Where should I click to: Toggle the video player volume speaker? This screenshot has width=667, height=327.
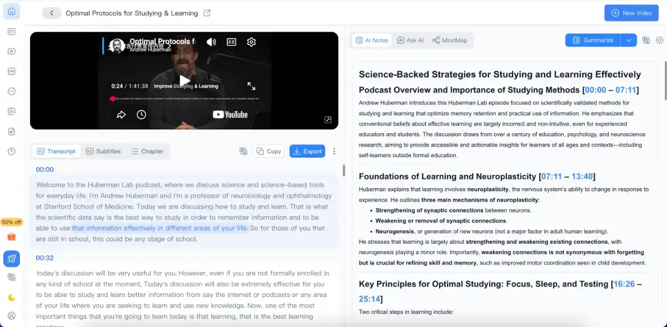tap(211, 42)
